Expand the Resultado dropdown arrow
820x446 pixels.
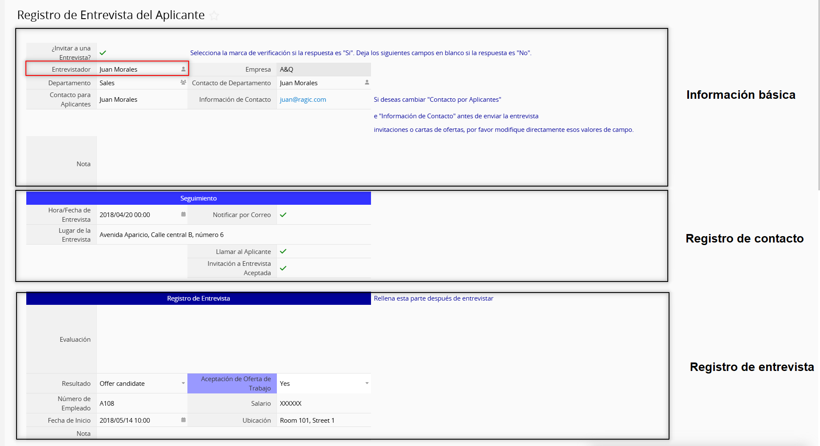[x=183, y=383]
